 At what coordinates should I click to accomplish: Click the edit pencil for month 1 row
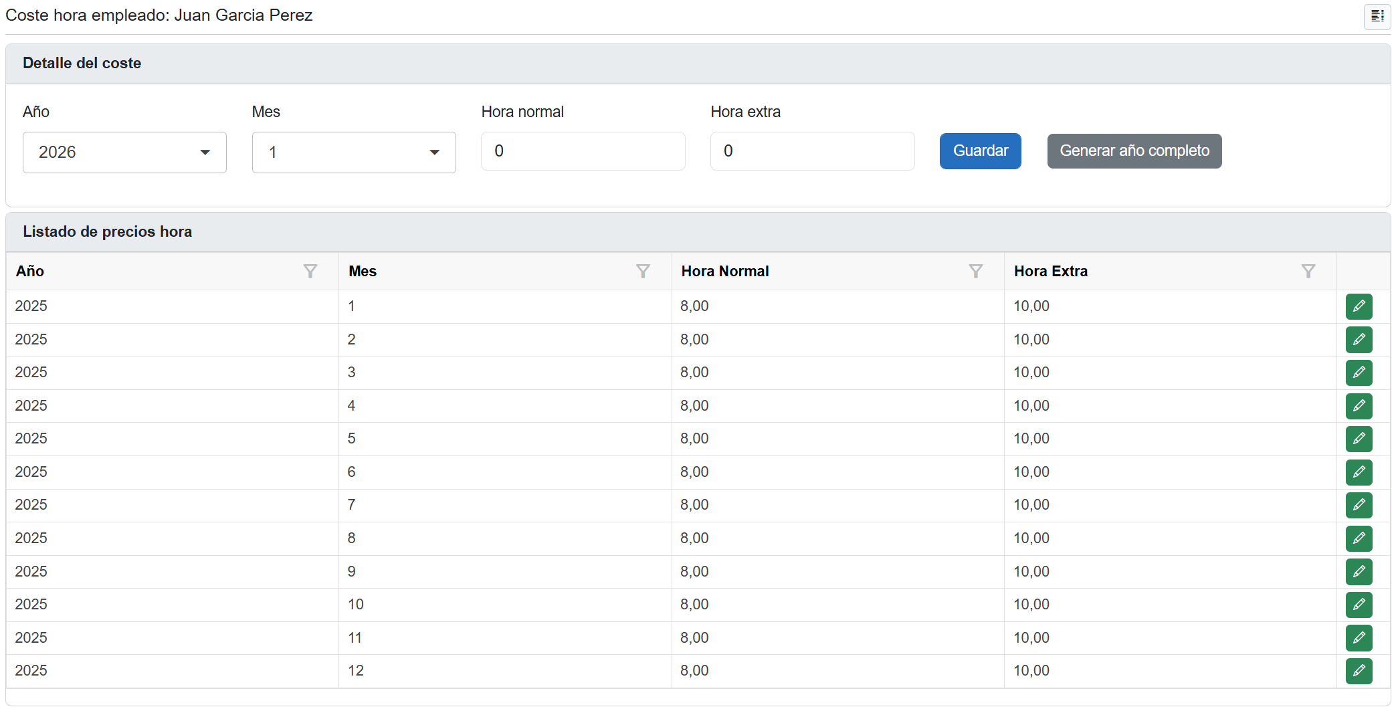(1358, 306)
